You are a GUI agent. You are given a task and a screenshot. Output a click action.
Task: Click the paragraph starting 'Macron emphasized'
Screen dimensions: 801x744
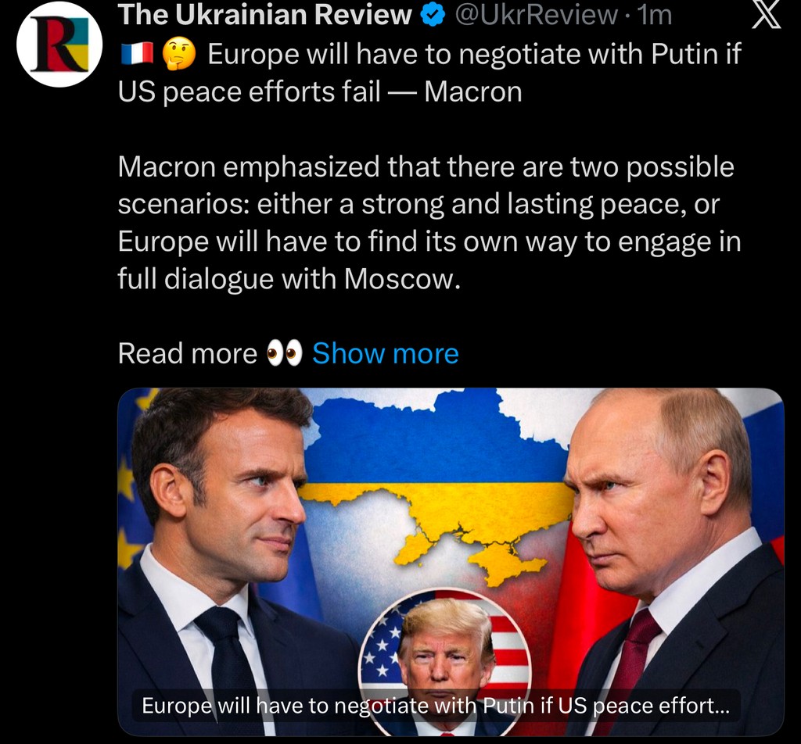429,223
